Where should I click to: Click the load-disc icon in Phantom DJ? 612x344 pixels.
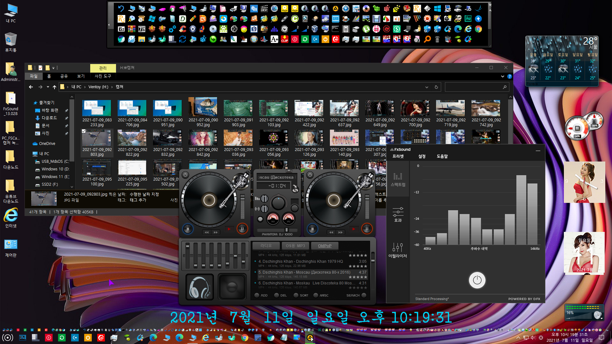pos(295,189)
